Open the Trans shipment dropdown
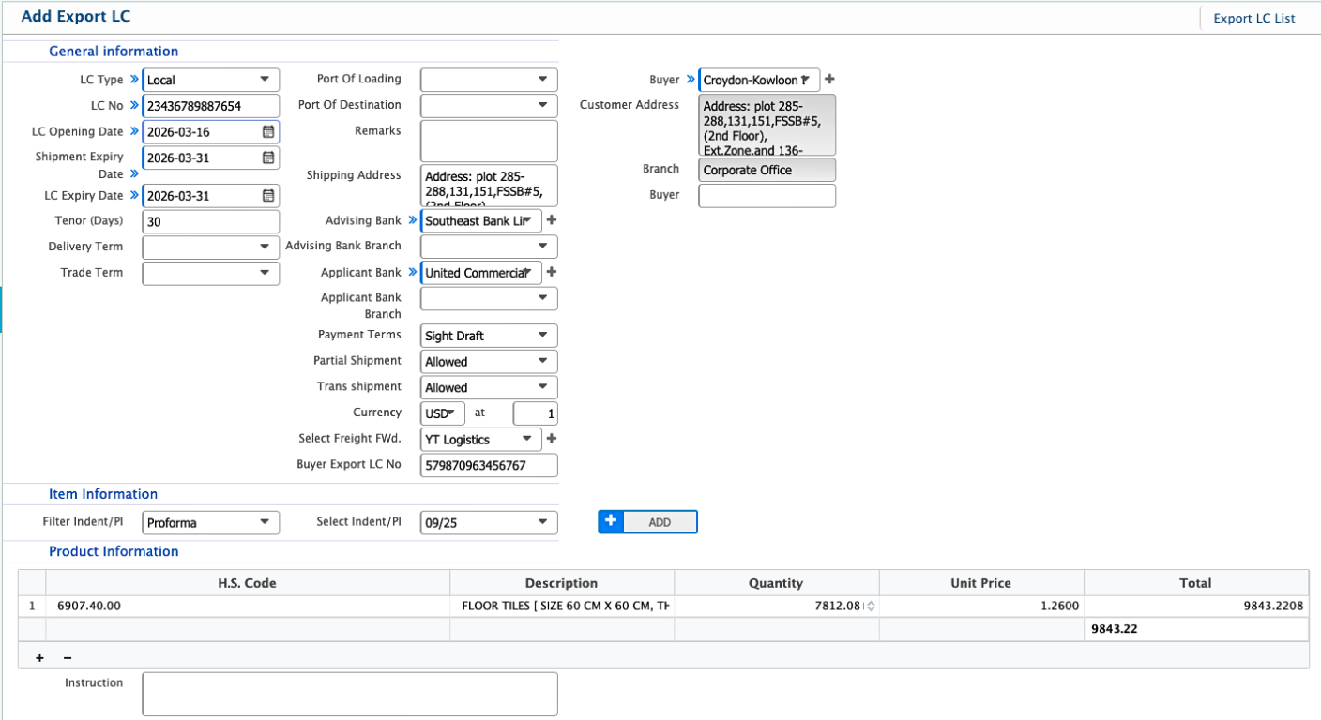Viewport: 1321px width, 720px height. coord(489,387)
